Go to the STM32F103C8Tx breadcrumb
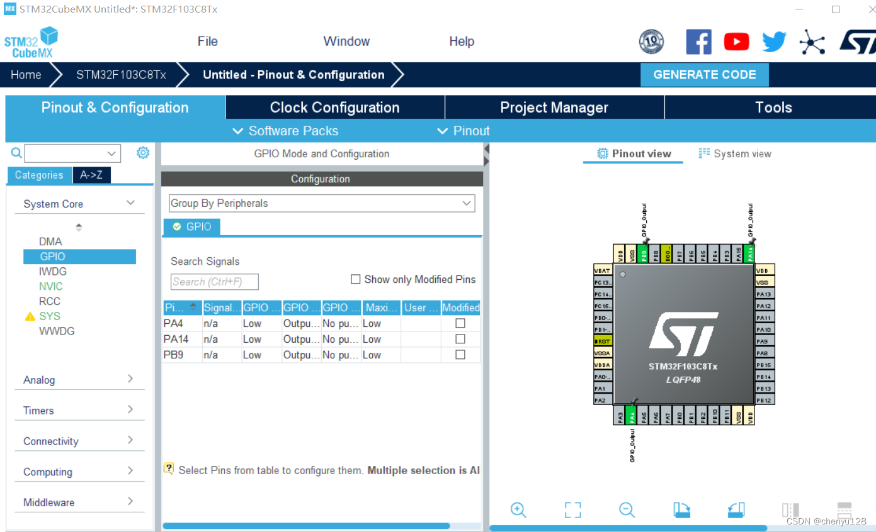876x532 pixels. click(x=121, y=75)
